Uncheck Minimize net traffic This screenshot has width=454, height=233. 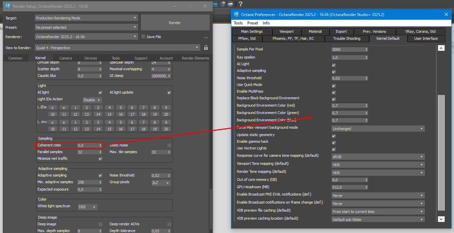pos(100,159)
